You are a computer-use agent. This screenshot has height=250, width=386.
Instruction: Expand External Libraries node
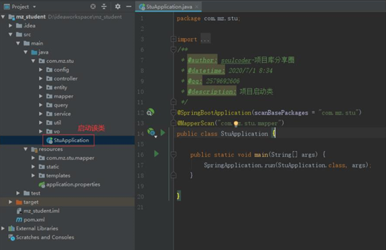(3, 229)
